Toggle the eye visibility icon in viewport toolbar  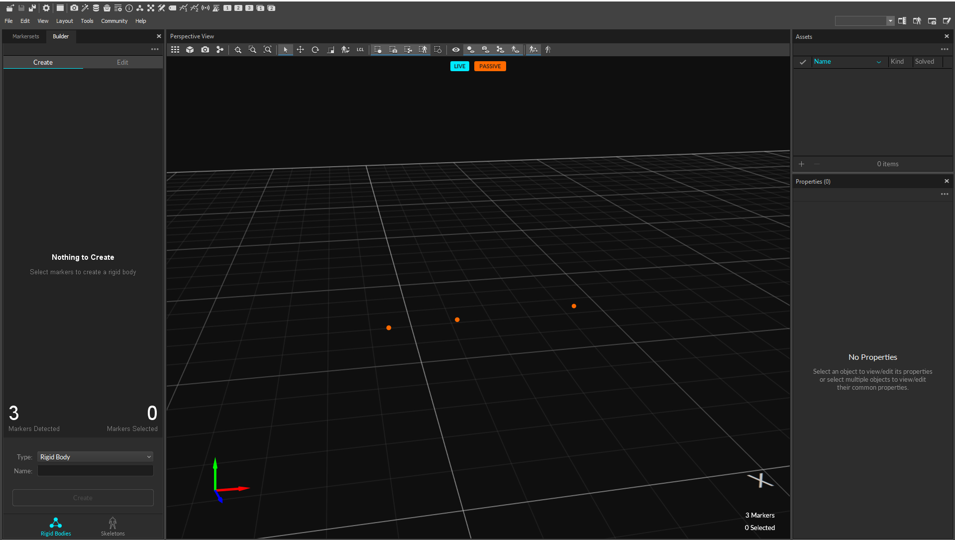pos(455,50)
